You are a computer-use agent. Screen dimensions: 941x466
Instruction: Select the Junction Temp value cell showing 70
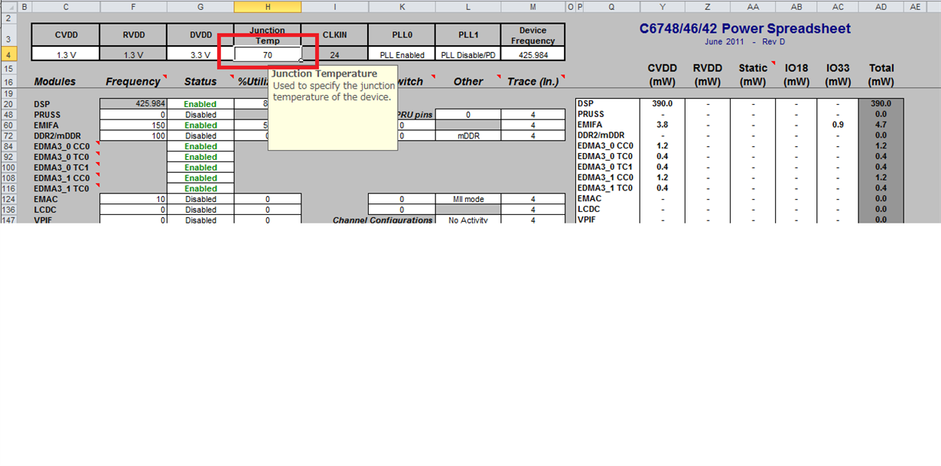pos(268,54)
